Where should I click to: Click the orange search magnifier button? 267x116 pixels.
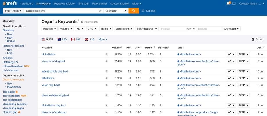pos(134,11)
